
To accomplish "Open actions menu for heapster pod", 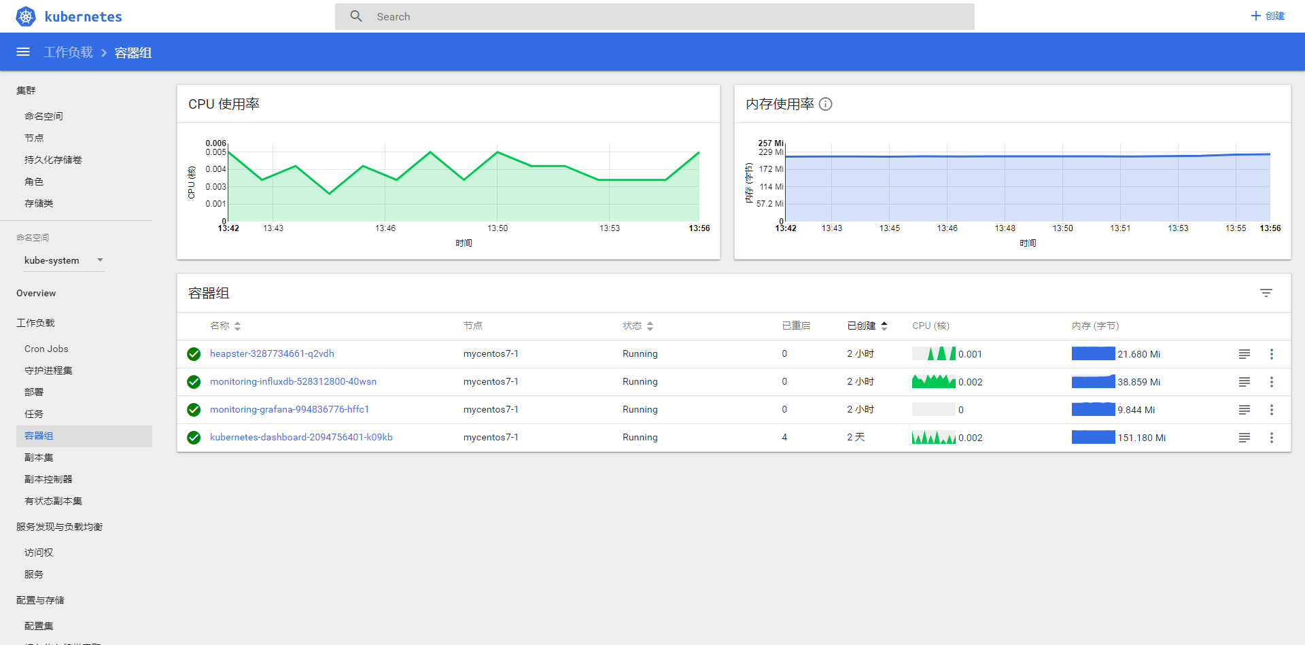I will 1272,354.
